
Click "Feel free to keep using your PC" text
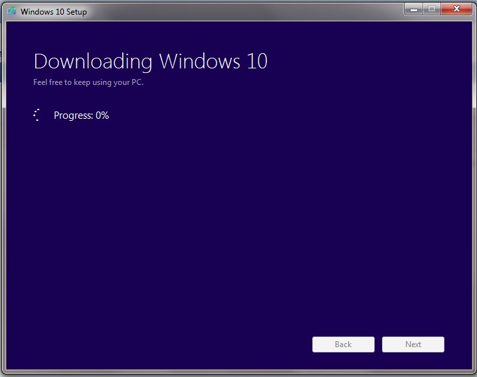tap(88, 82)
